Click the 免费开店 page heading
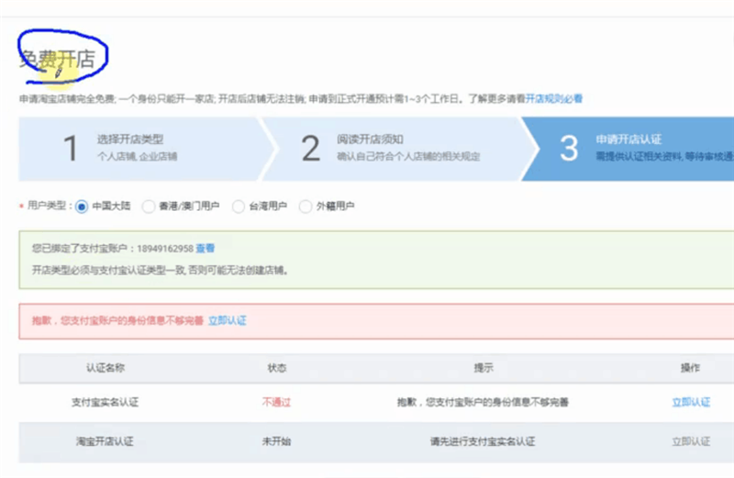This screenshot has width=734, height=478. pyautogui.click(x=58, y=60)
